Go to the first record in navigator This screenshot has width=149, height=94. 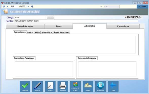4,7
